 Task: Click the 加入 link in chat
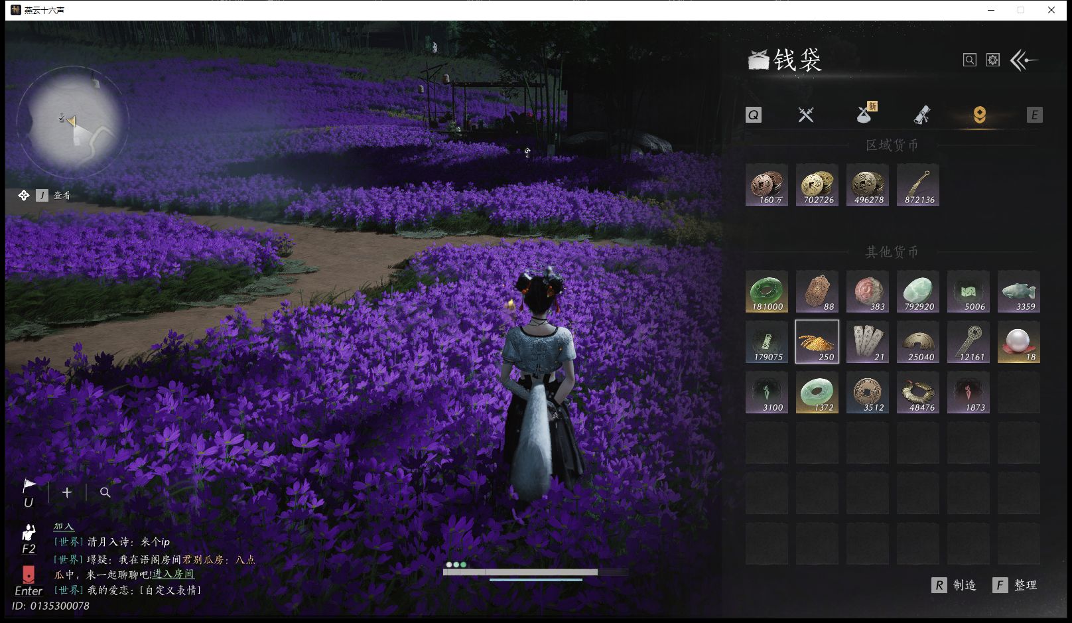(64, 526)
